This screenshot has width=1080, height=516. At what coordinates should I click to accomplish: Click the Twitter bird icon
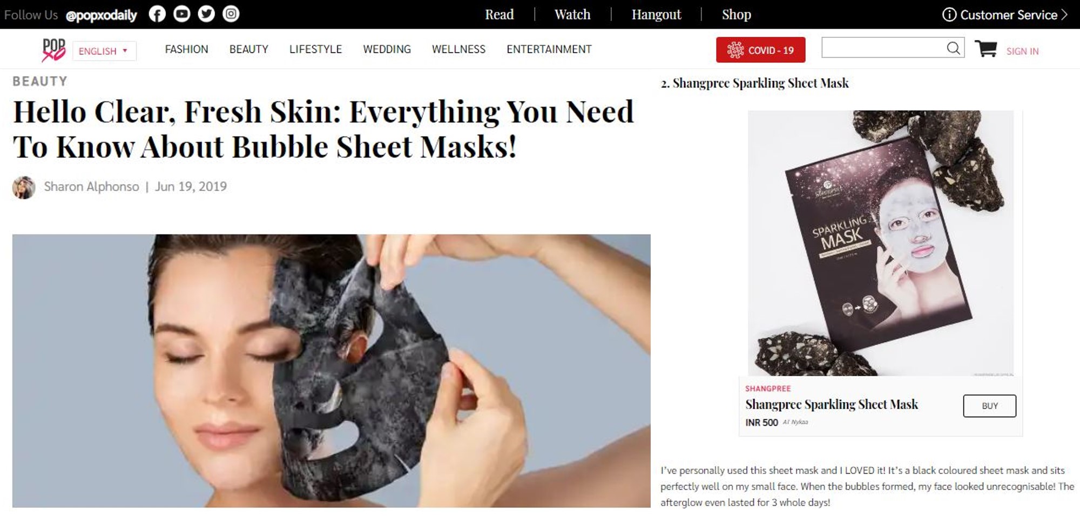206,14
